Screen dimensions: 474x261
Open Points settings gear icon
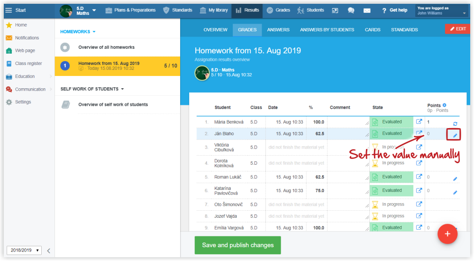tap(445, 105)
